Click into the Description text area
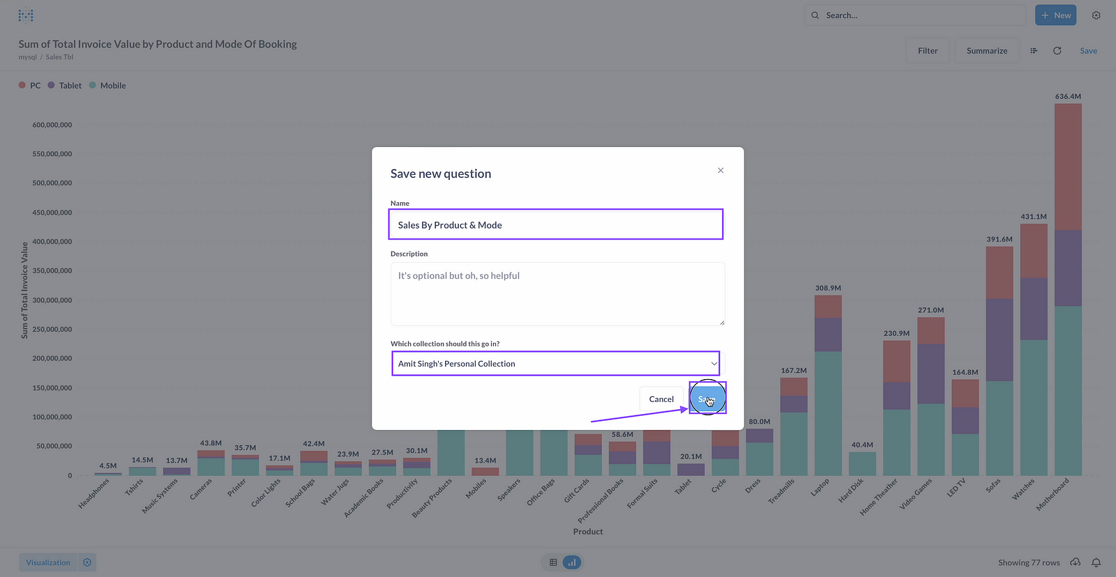Screen dimensions: 1116x577 (557, 294)
